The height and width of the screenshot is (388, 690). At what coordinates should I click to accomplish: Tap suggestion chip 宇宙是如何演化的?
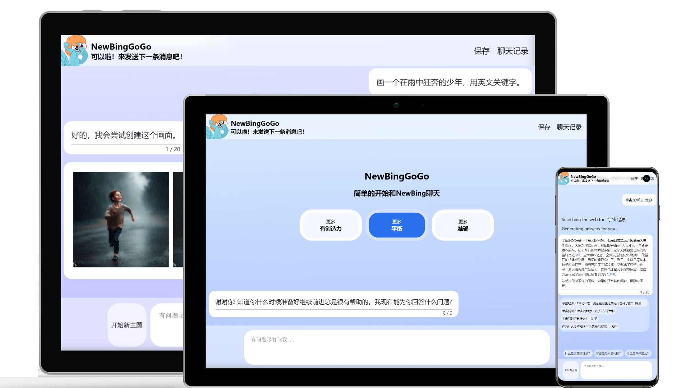[x=608, y=353]
